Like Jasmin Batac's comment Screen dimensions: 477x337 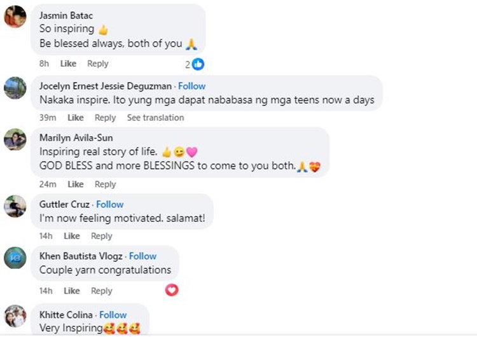[68, 64]
